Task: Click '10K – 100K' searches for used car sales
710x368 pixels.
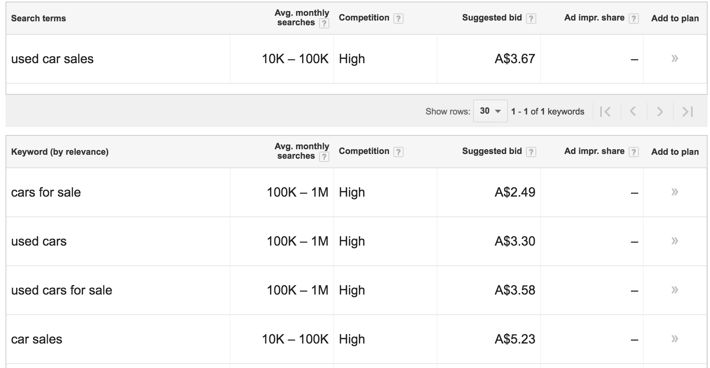Action: click(295, 59)
